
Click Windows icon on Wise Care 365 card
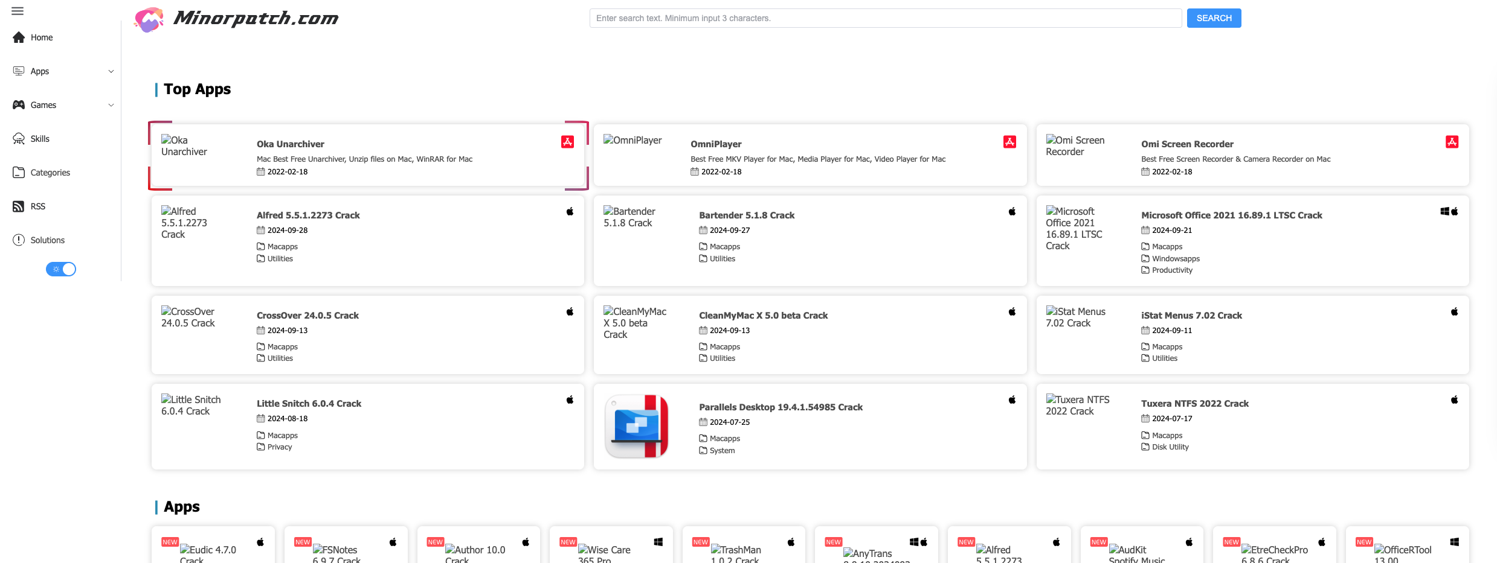[x=658, y=542]
